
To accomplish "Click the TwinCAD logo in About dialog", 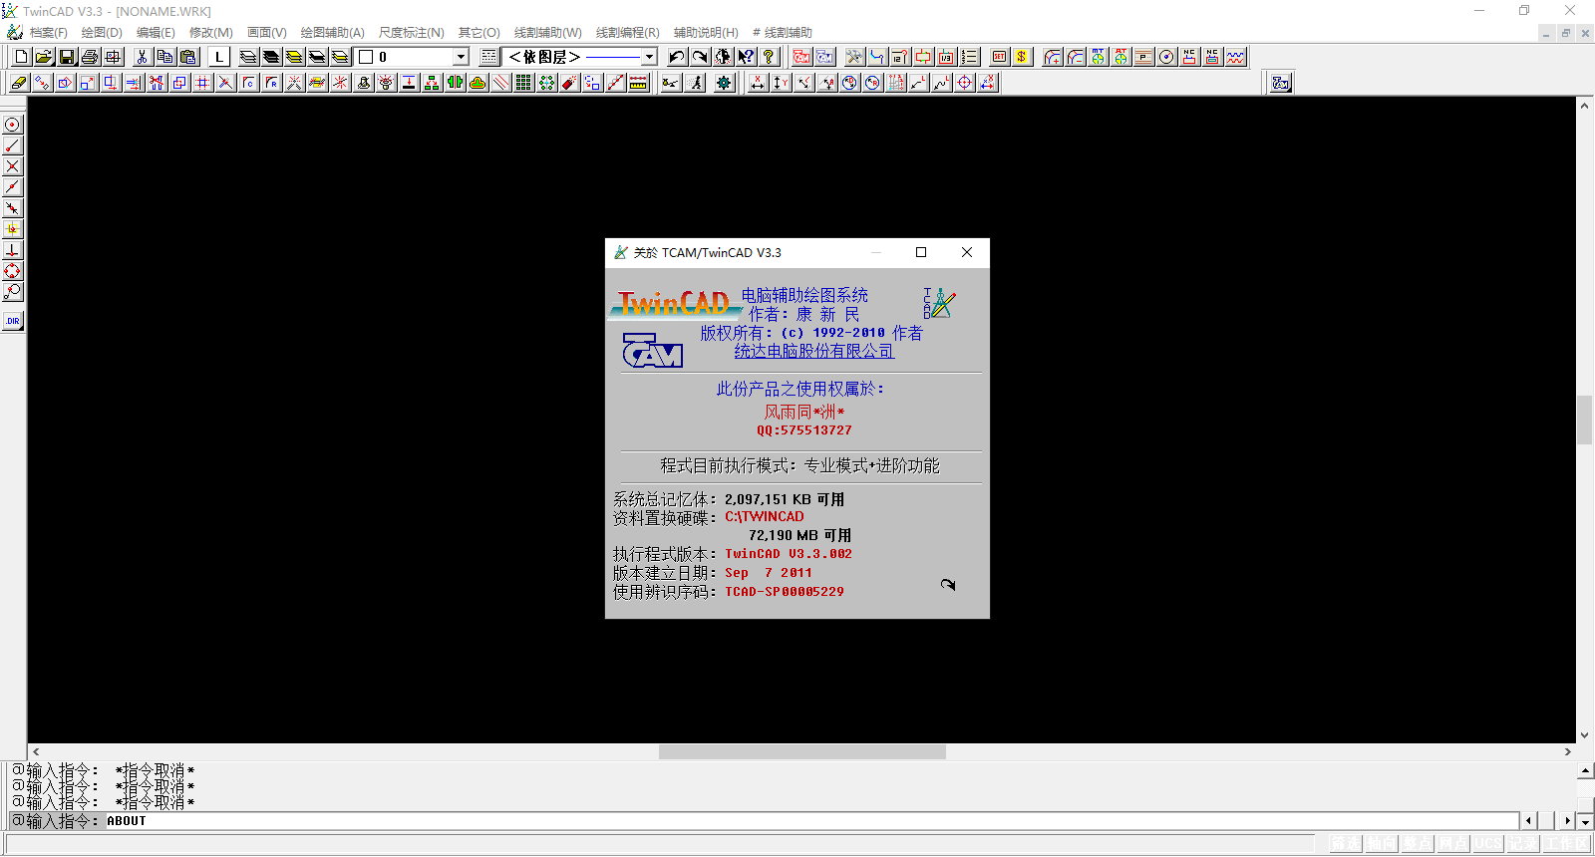I will (674, 302).
